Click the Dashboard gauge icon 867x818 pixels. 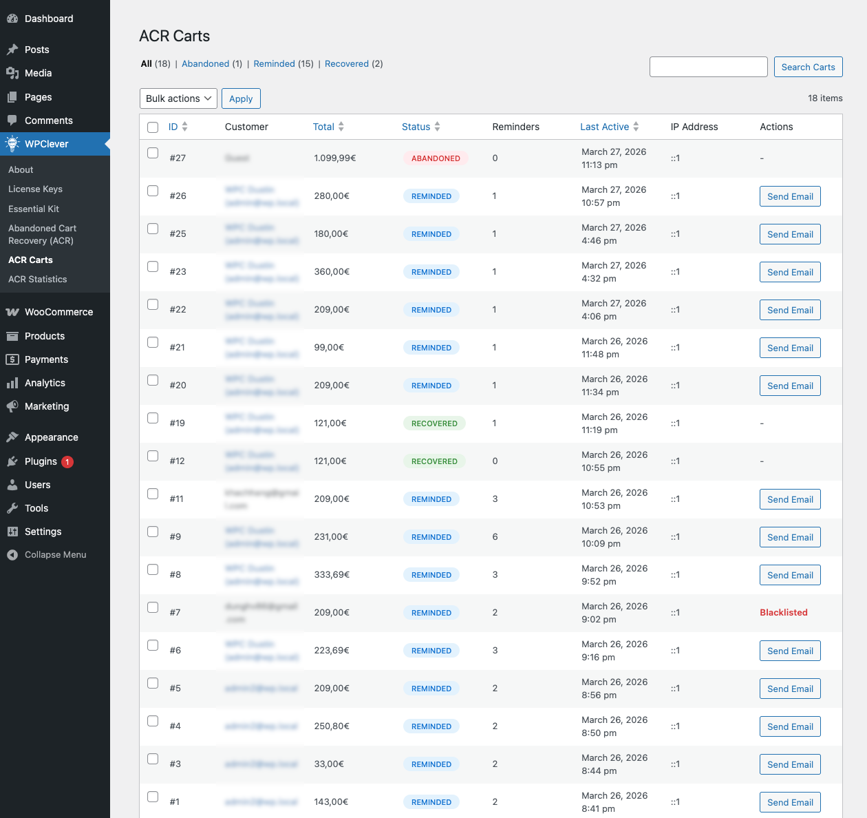[x=12, y=19]
